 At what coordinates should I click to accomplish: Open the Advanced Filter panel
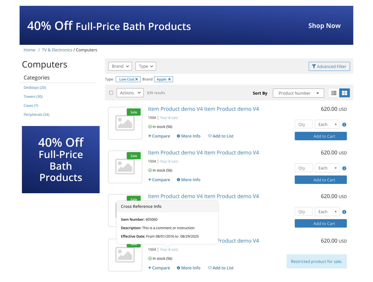click(x=329, y=66)
